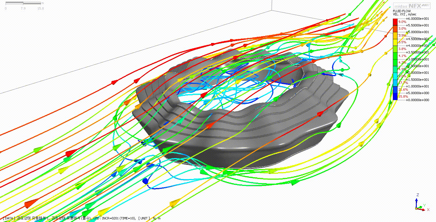Viewport: 436px width, 222px height.
Task: Click the FLUID FLOW legend title
Action: pyautogui.click(x=402, y=11)
